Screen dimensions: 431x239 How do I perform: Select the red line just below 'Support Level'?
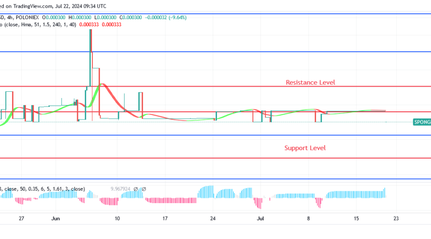point(215,158)
